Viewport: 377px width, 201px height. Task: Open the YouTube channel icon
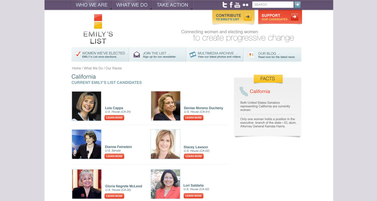point(237,5)
